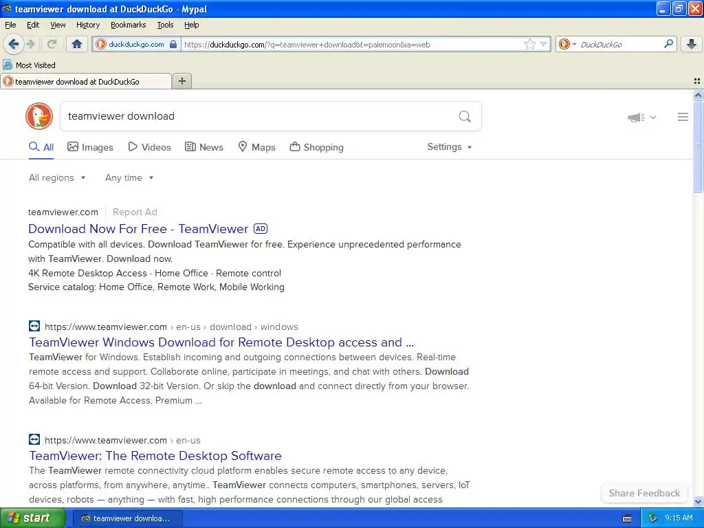704x528 pixels.
Task: Click the vertical scrollbar thumb
Action: pyautogui.click(x=698, y=146)
